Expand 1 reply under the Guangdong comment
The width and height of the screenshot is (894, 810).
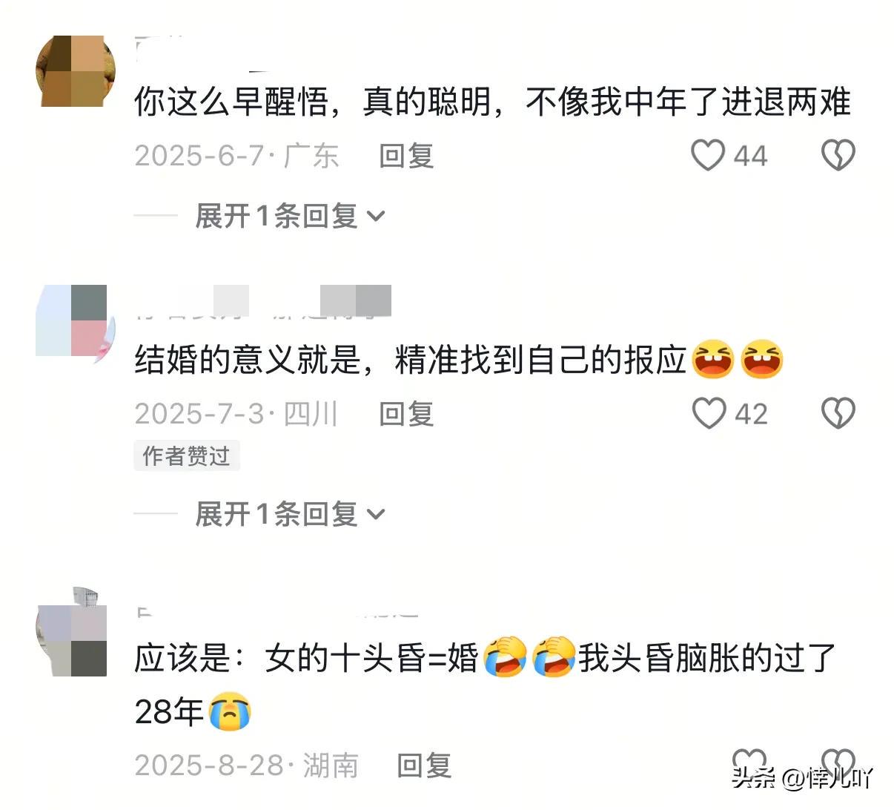[x=290, y=217]
